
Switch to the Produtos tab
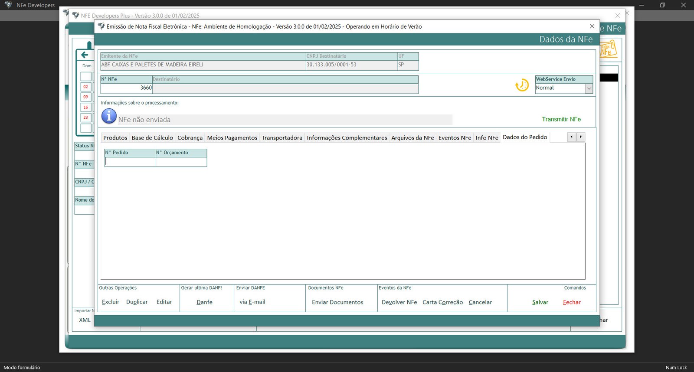(115, 138)
